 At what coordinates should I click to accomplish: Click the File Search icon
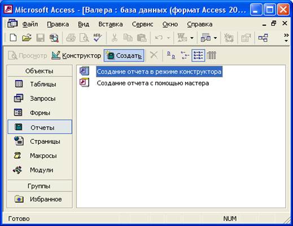point(54,38)
